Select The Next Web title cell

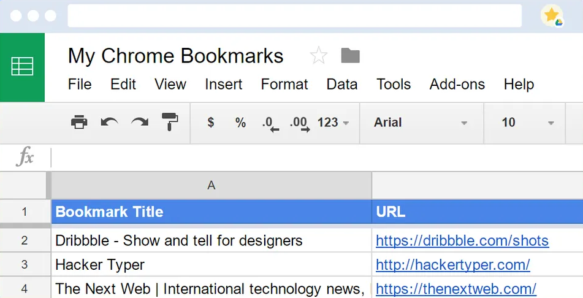click(211, 288)
